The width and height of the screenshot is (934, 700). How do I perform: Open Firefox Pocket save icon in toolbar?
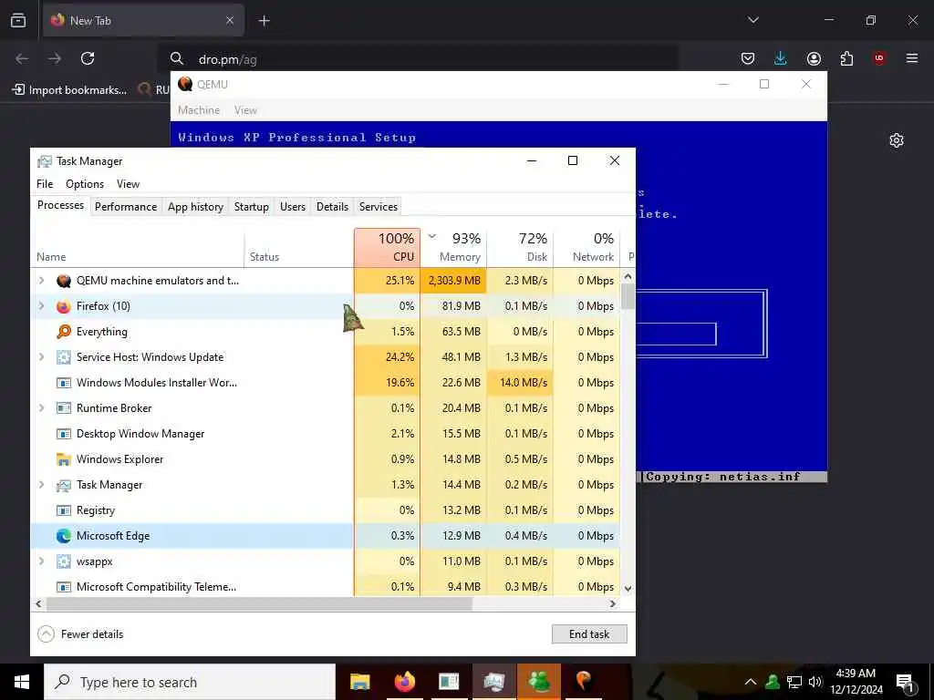coord(748,58)
